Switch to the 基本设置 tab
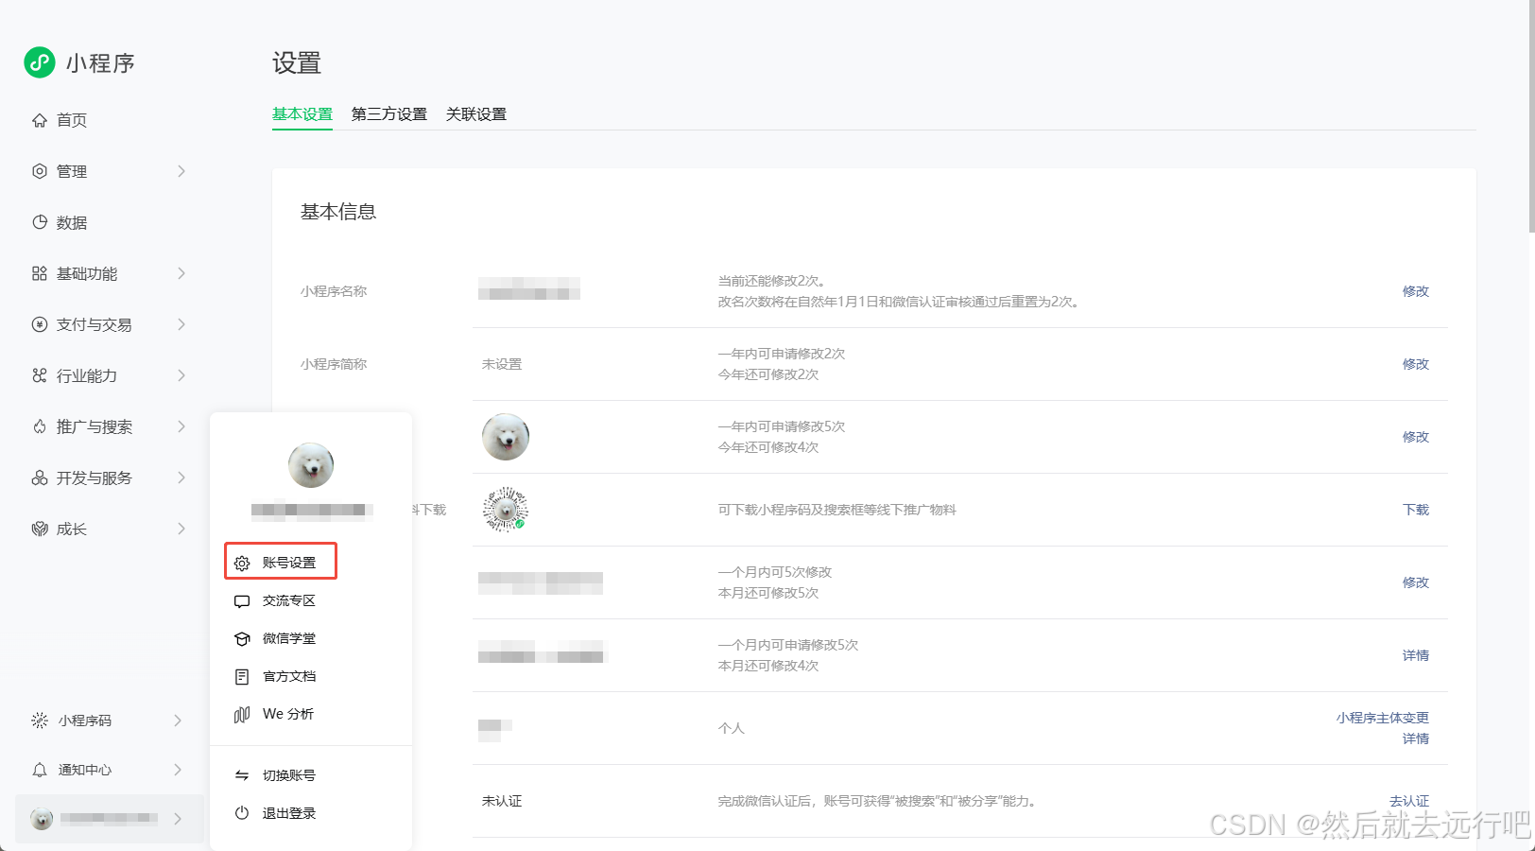Viewport: 1535px width, 851px height. (x=302, y=114)
